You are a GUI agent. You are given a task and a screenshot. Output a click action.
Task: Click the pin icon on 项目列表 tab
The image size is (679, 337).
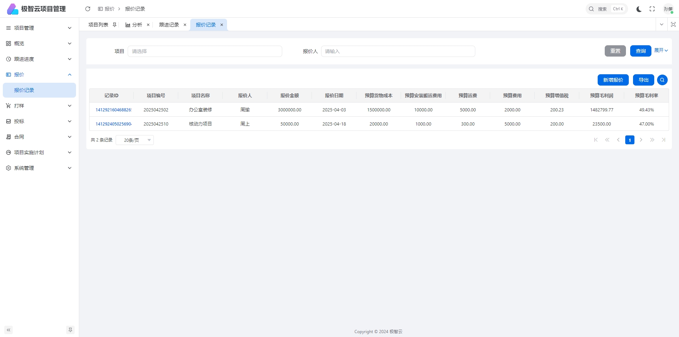click(115, 25)
